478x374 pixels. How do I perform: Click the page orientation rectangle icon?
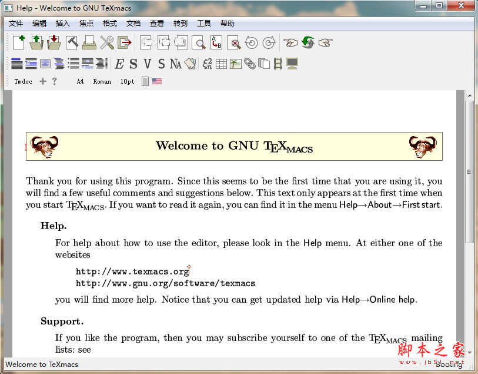coord(145,81)
